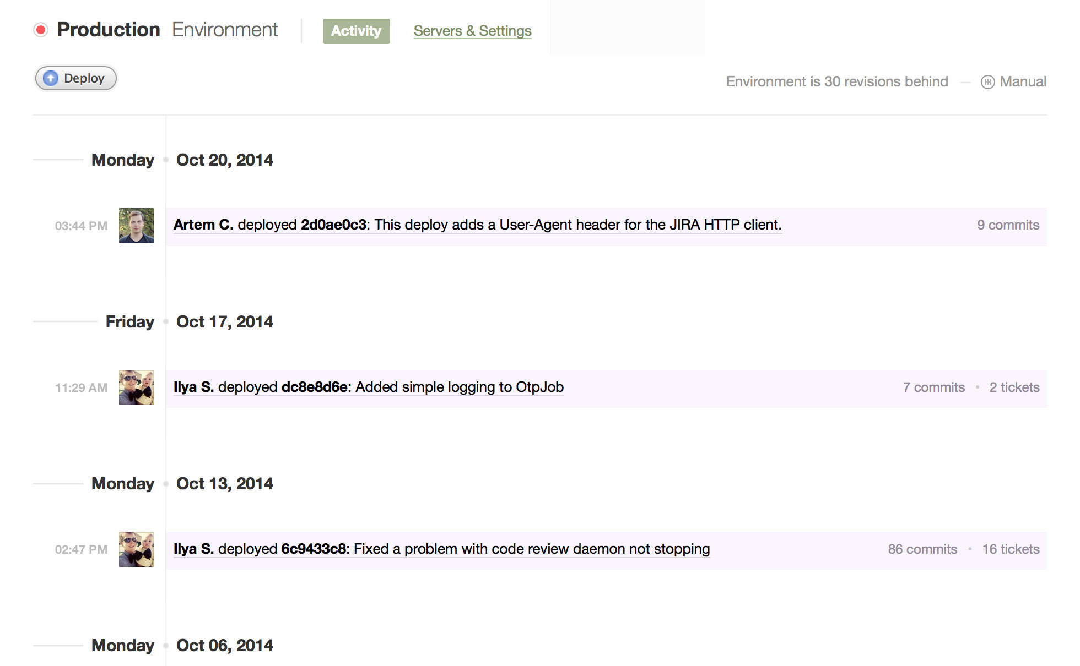Click the red Production status indicator

click(41, 30)
